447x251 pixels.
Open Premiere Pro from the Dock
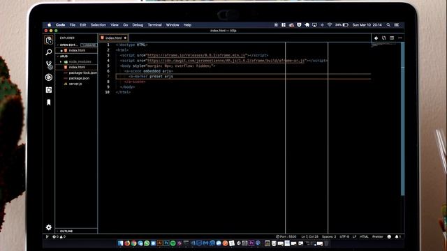pyautogui.click(x=251, y=243)
